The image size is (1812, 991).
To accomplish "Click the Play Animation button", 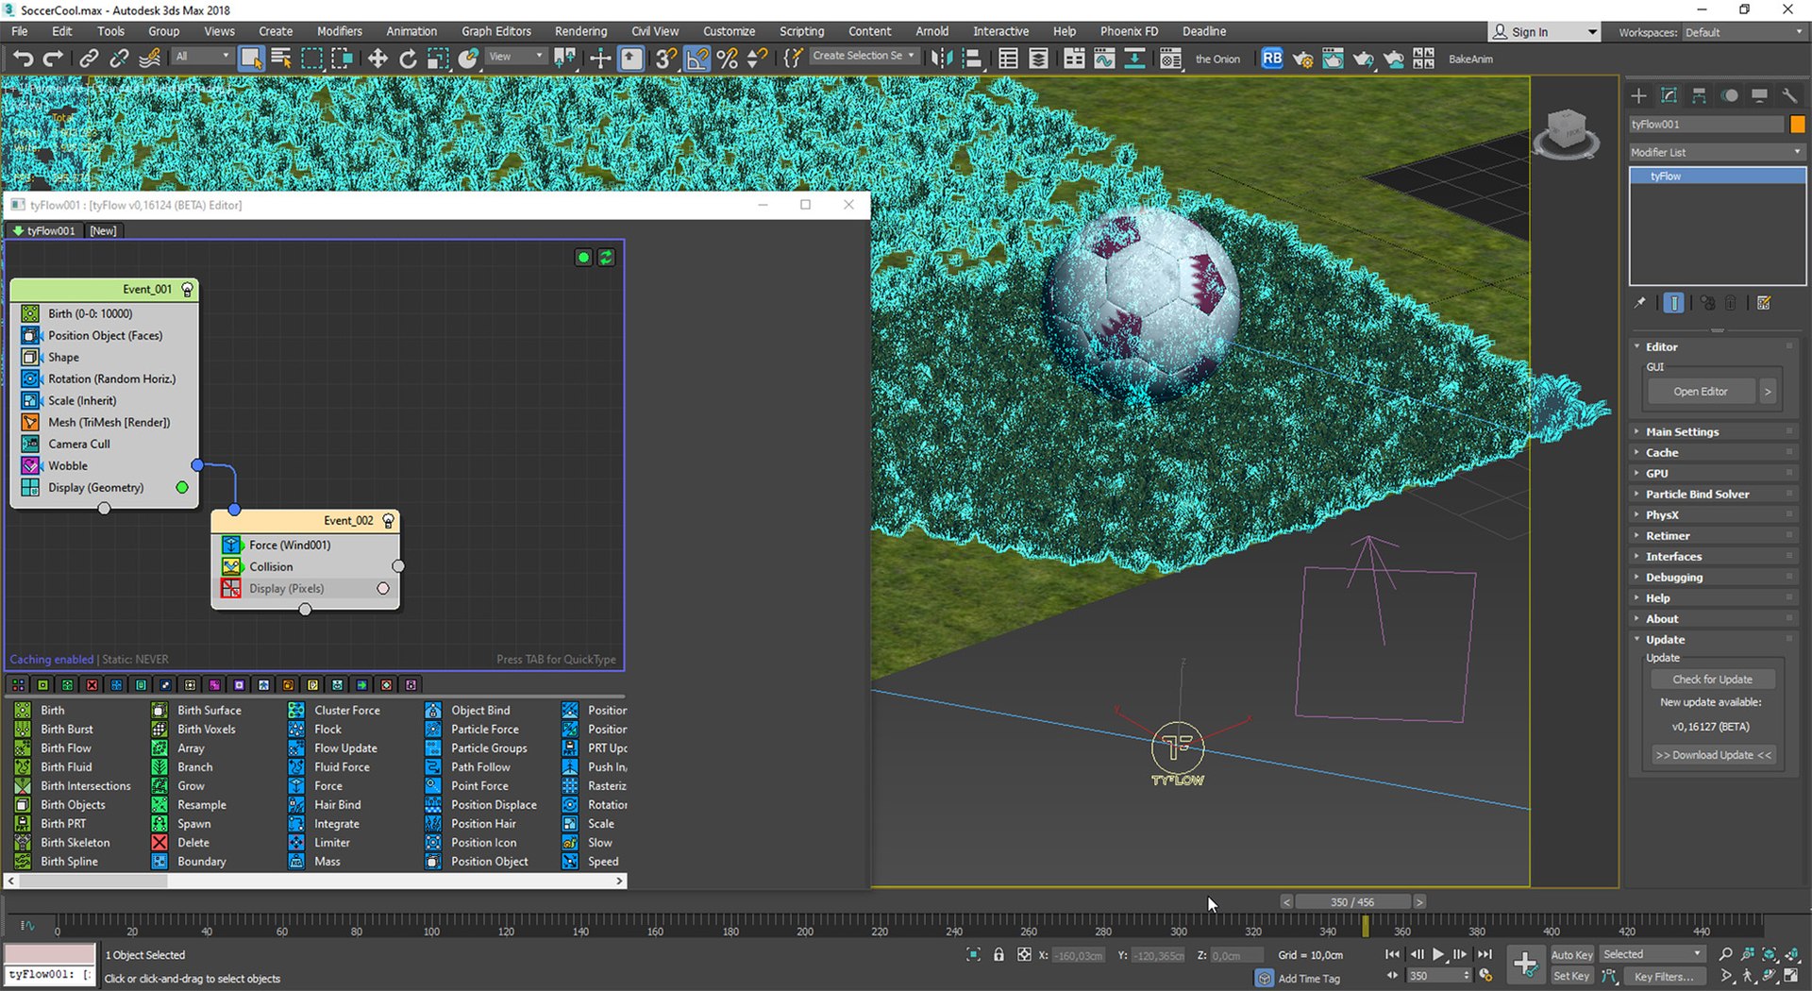I will (1438, 954).
